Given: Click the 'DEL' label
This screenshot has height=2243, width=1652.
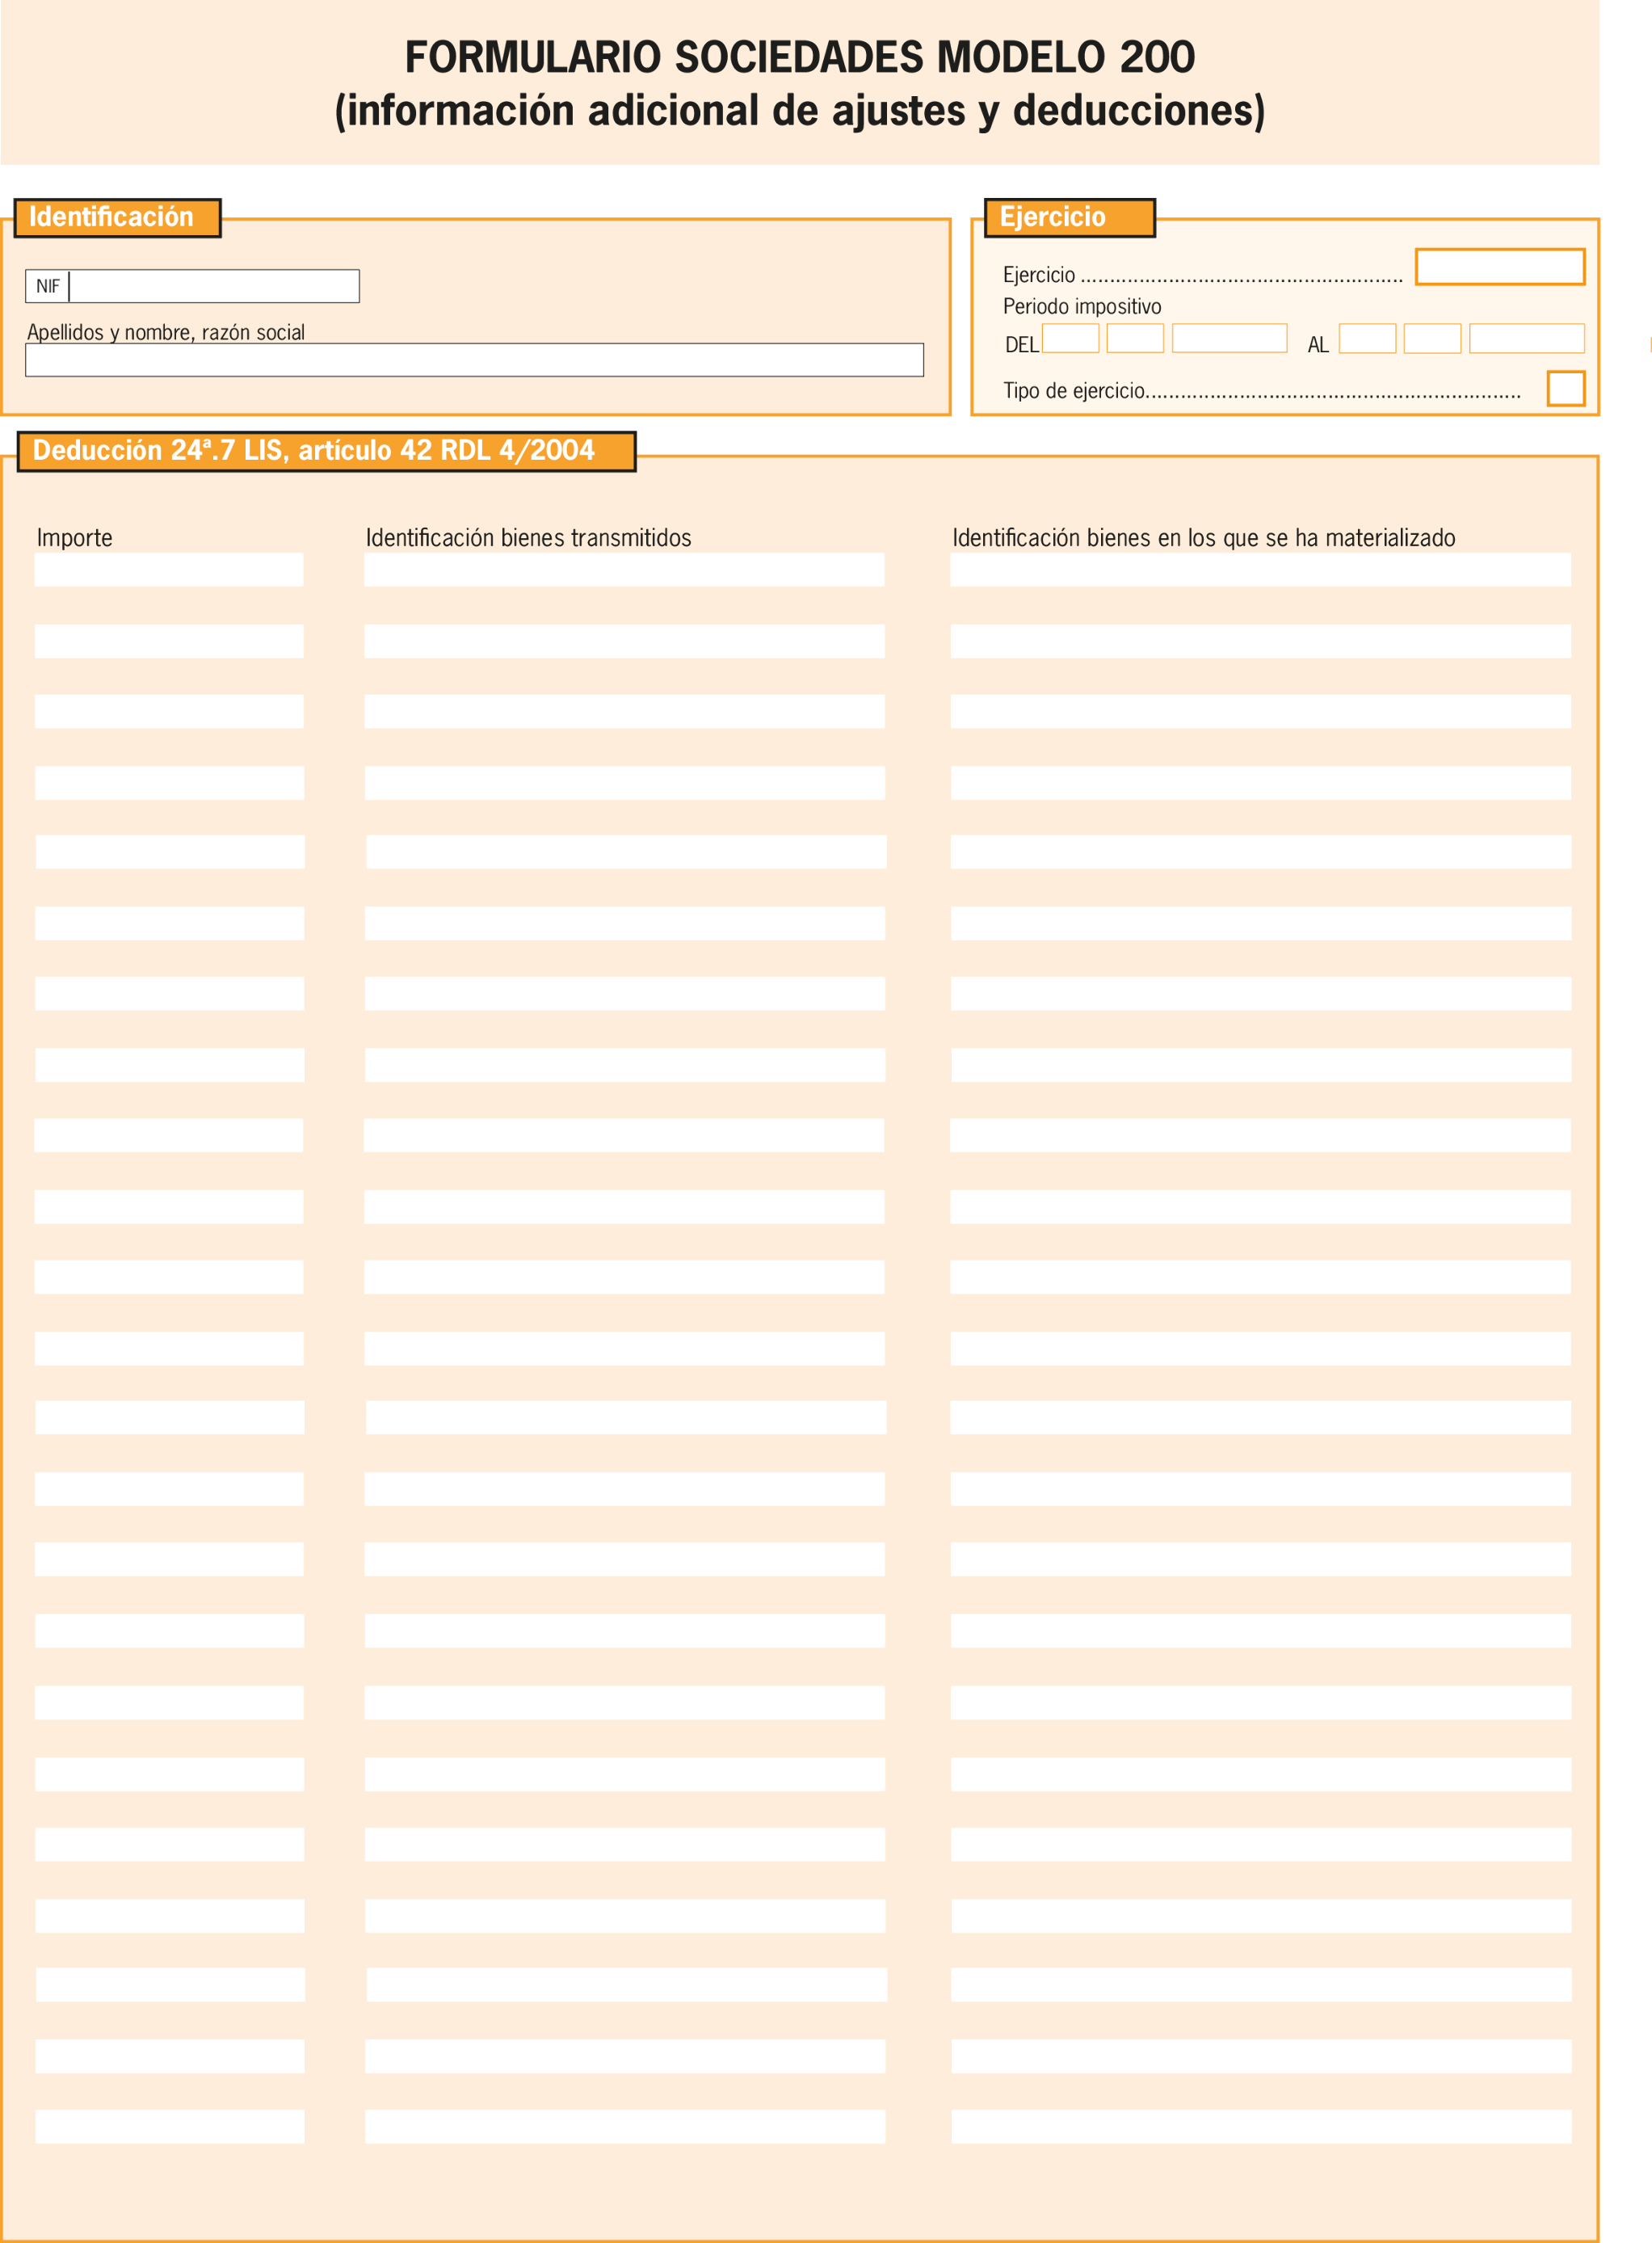Looking at the screenshot, I should (1022, 345).
